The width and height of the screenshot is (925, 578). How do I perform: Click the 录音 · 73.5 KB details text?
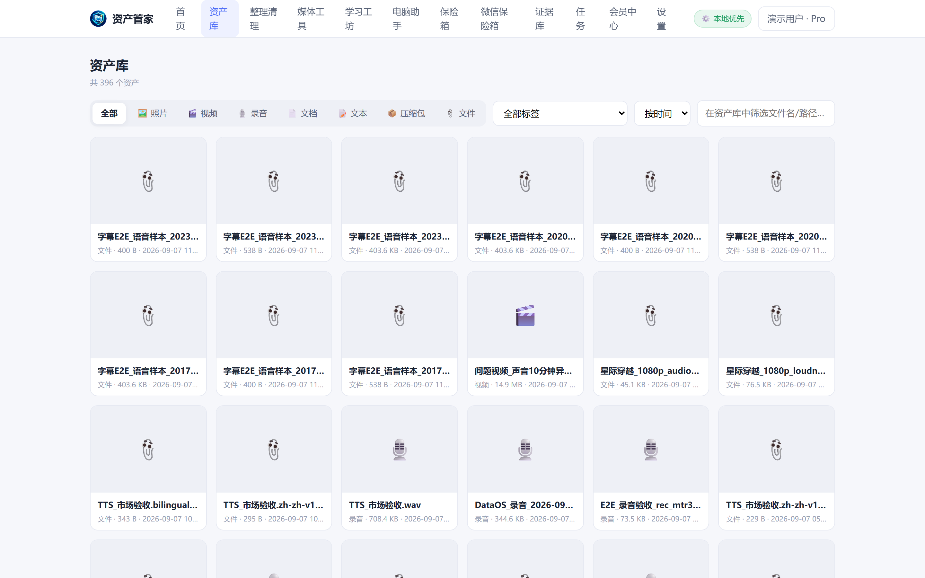pyautogui.click(x=650, y=519)
